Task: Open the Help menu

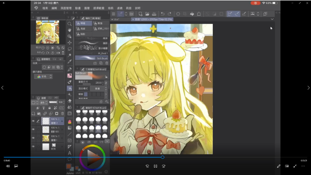Action: point(137,8)
